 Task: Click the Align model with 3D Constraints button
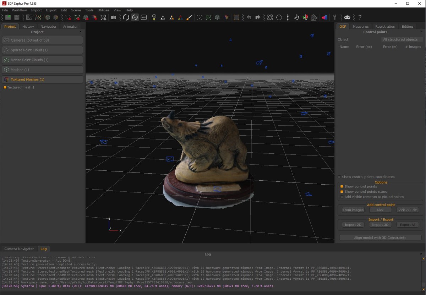(380, 237)
